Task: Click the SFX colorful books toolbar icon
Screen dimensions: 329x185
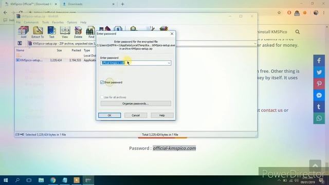Action: click(163, 29)
